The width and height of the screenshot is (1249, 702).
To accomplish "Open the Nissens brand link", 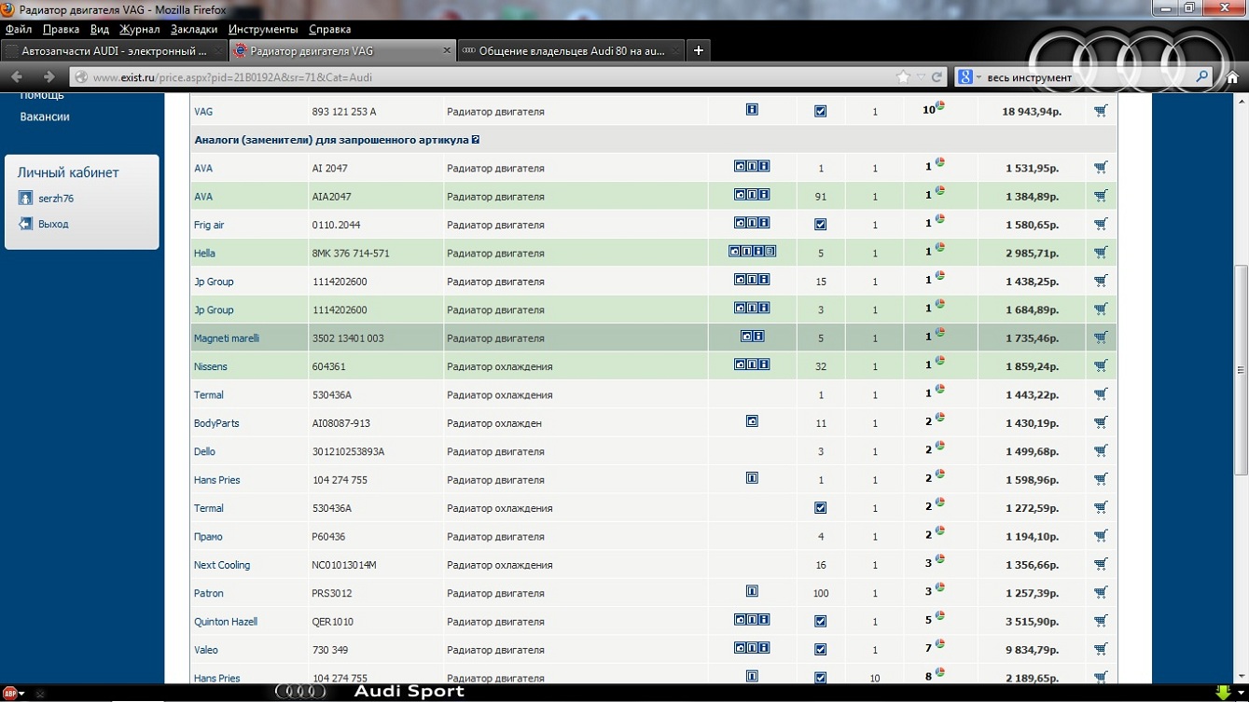I will (x=211, y=366).
